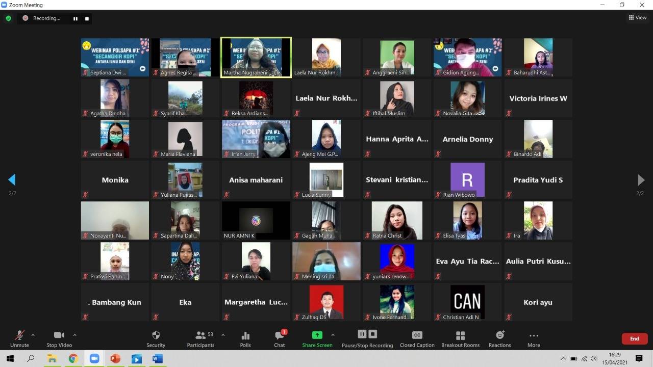
Task: Go to next page with right arrow
Action: click(641, 180)
